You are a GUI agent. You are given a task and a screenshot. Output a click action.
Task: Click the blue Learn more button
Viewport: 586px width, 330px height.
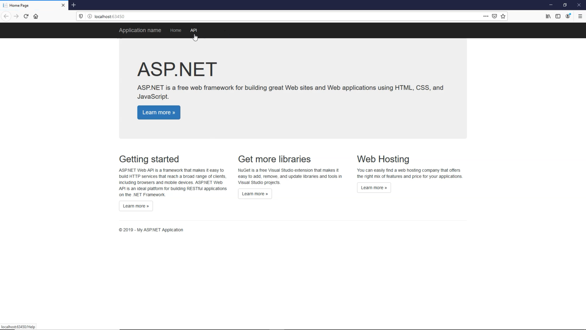(159, 112)
